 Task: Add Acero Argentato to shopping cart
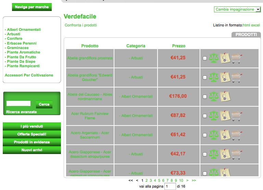click(237, 135)
